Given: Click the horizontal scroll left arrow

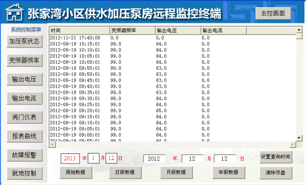Looking at the screenshot, I should [53, 144].
